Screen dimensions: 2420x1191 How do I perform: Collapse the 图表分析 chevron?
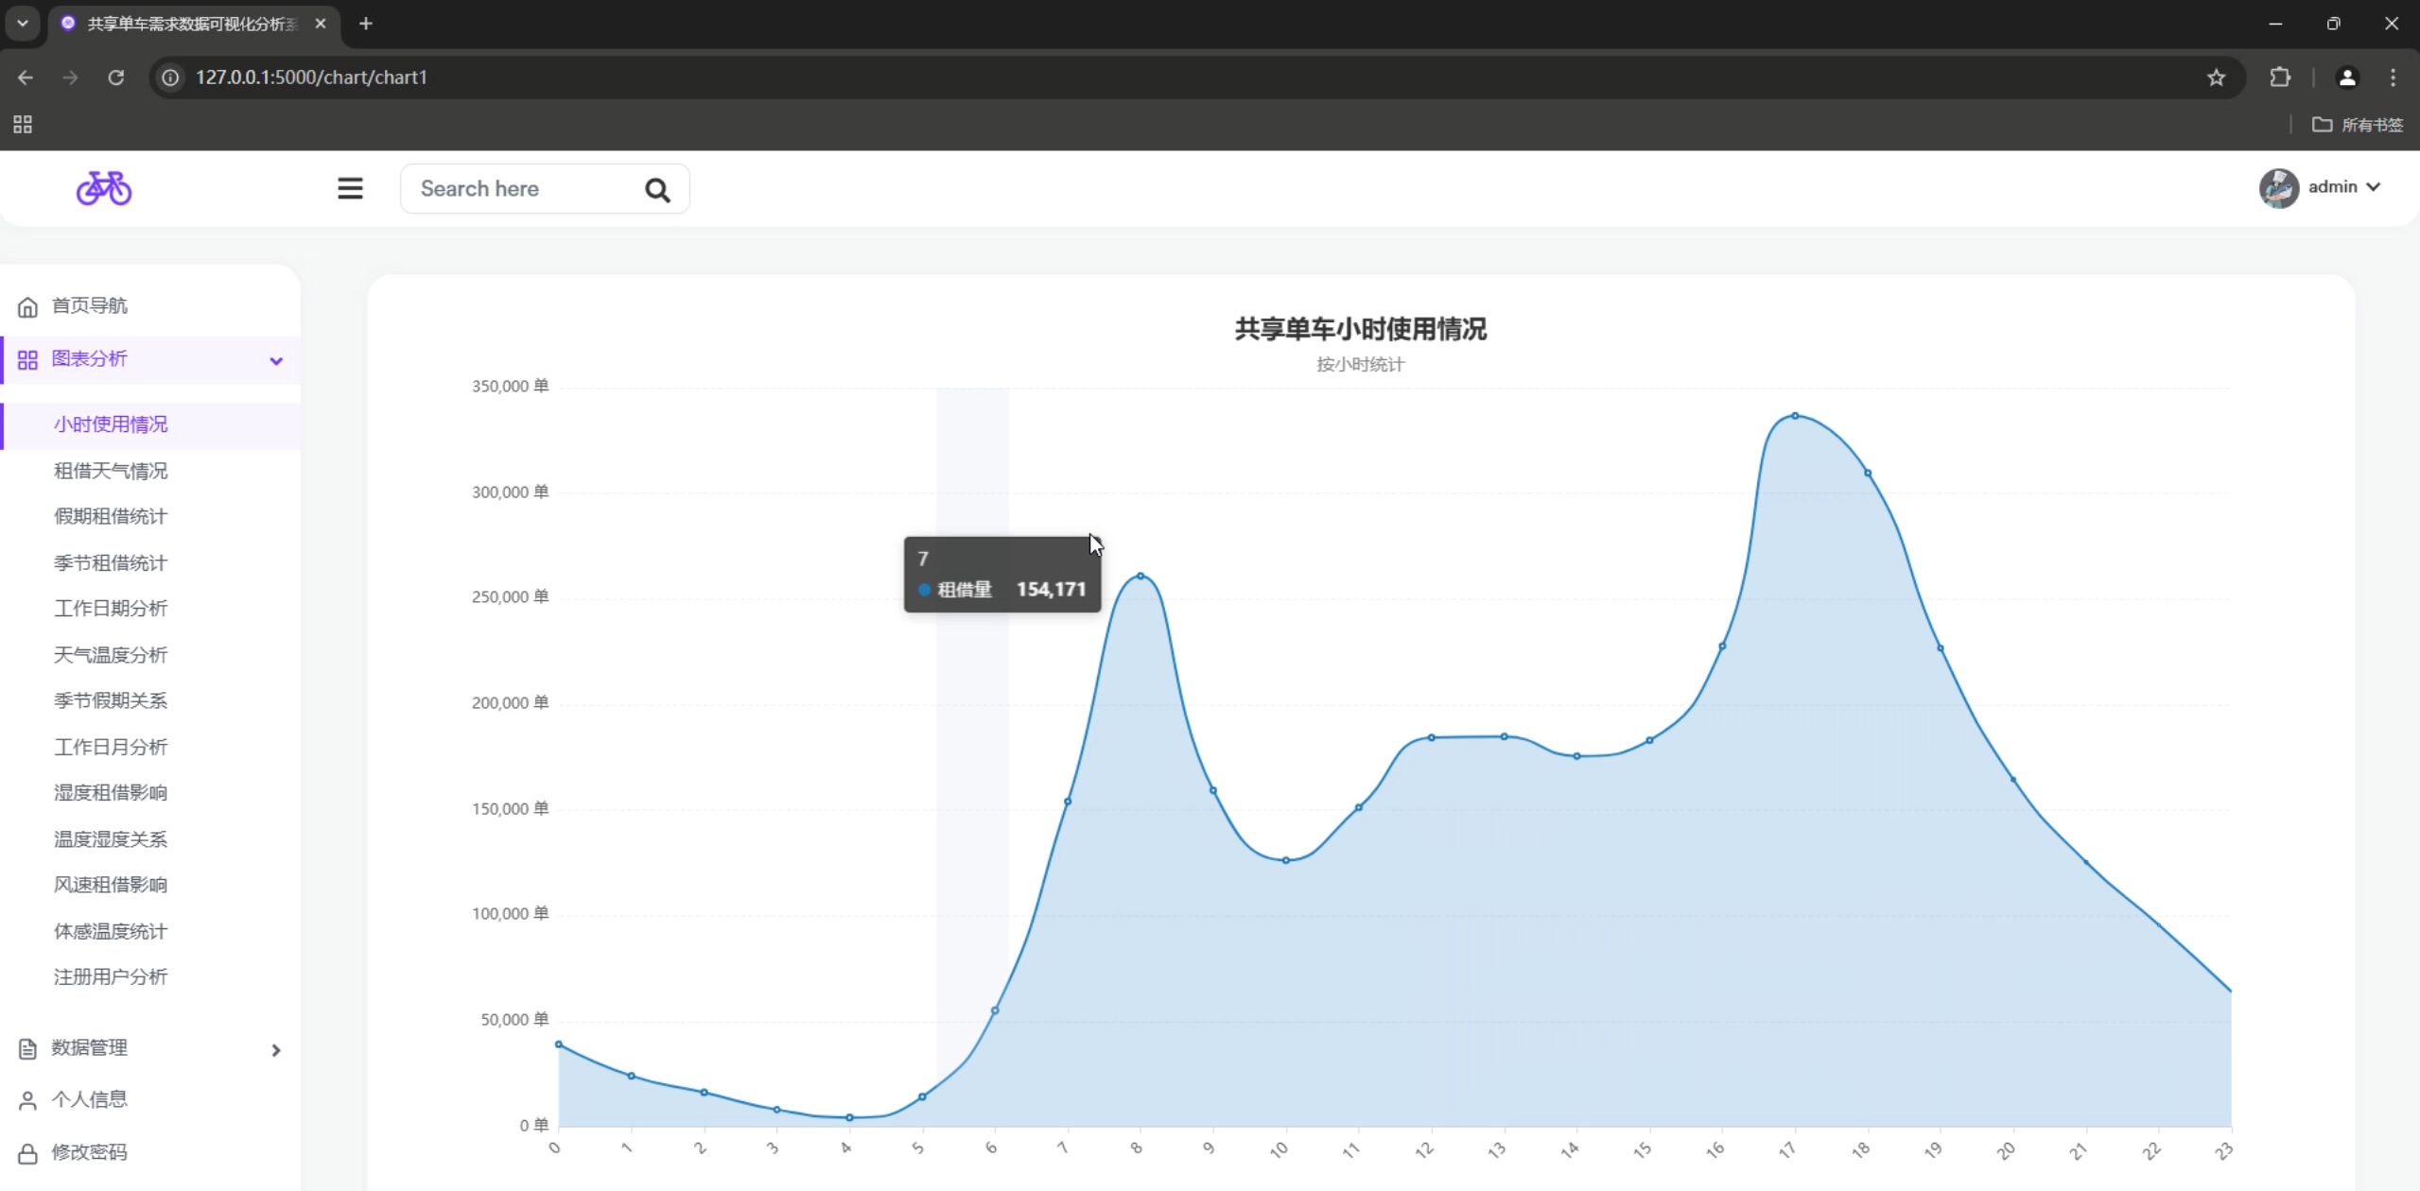click(x=276, y=360)
